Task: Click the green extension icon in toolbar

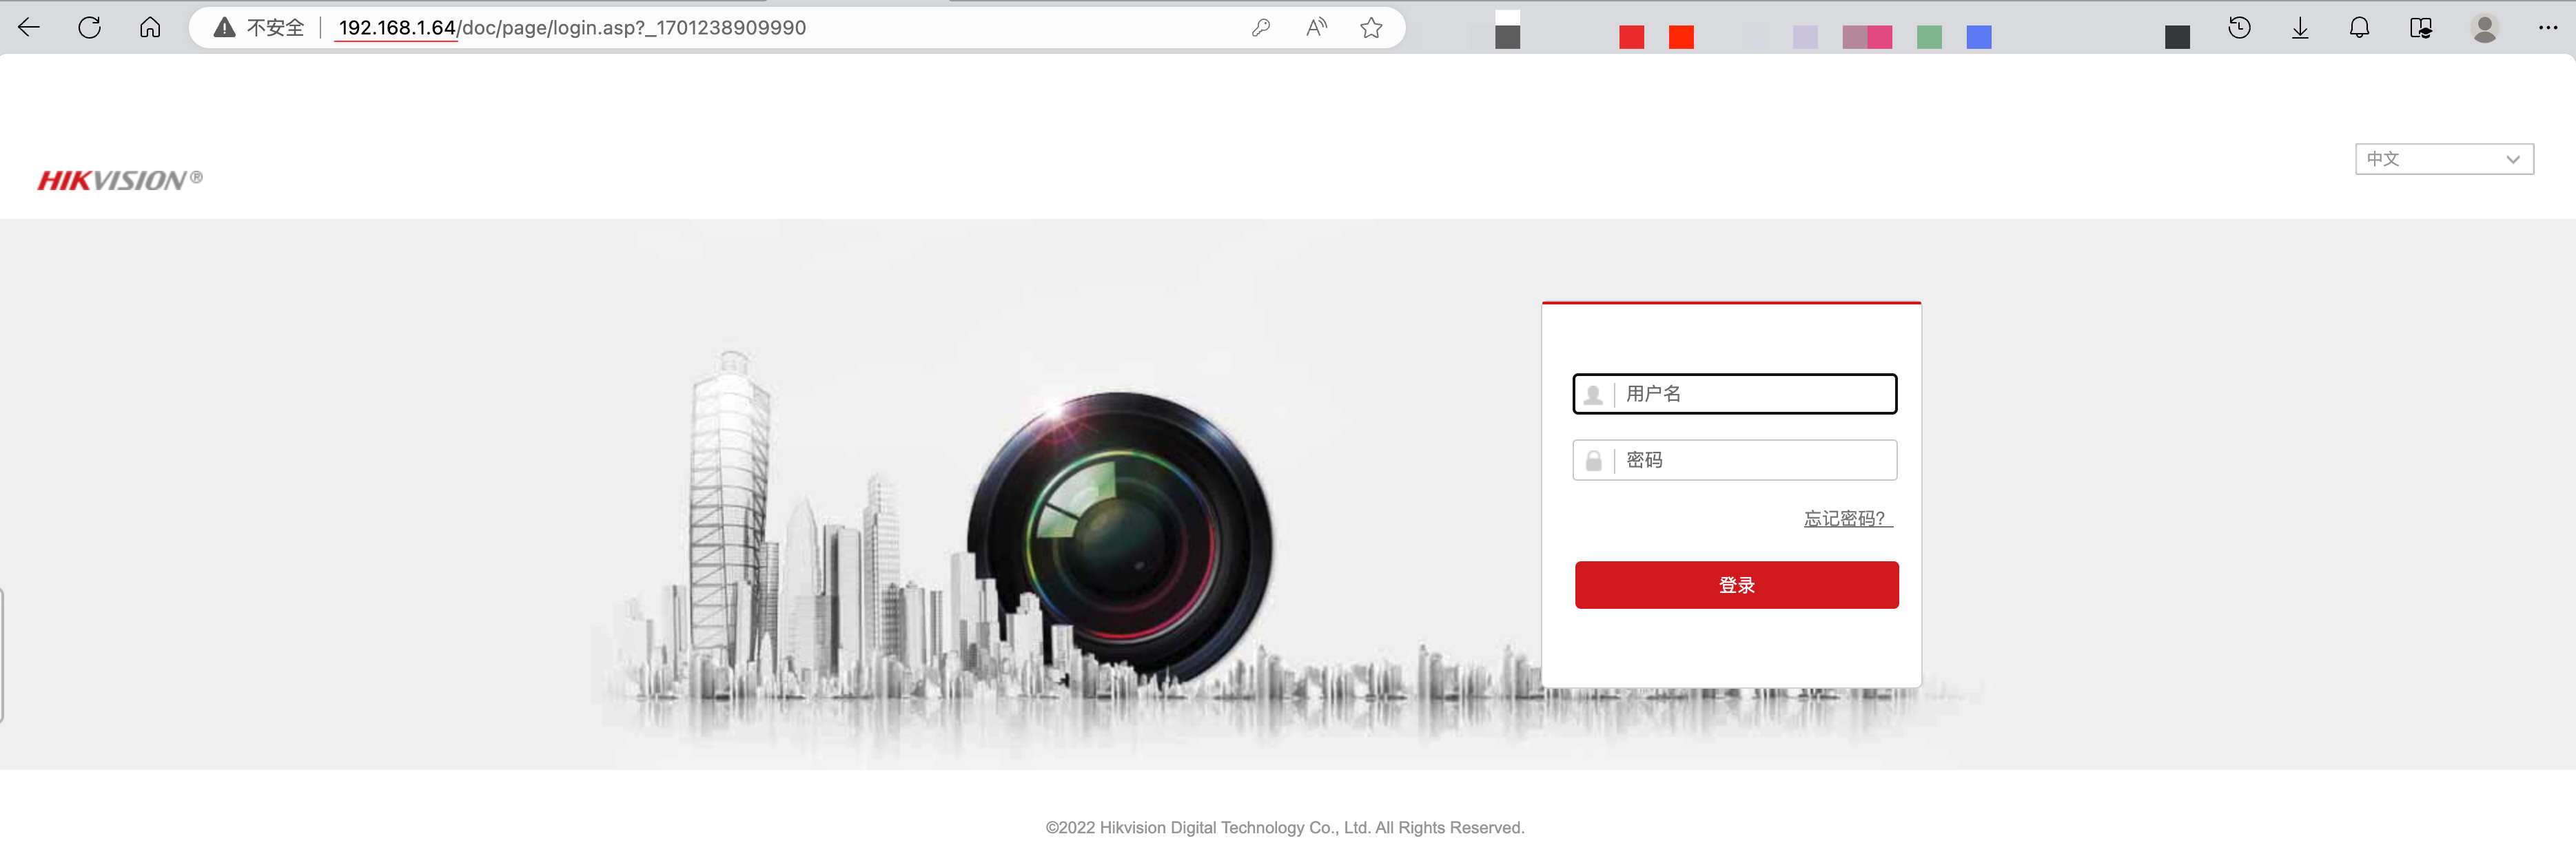Action: pos(1929,37)
